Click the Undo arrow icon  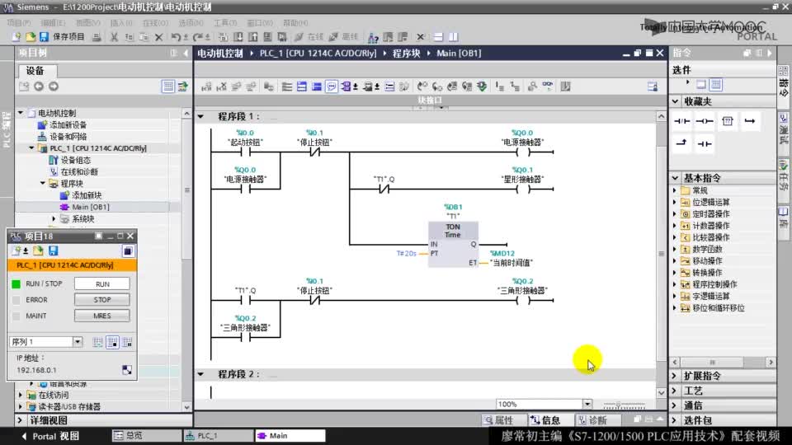[x=175, y=37]
